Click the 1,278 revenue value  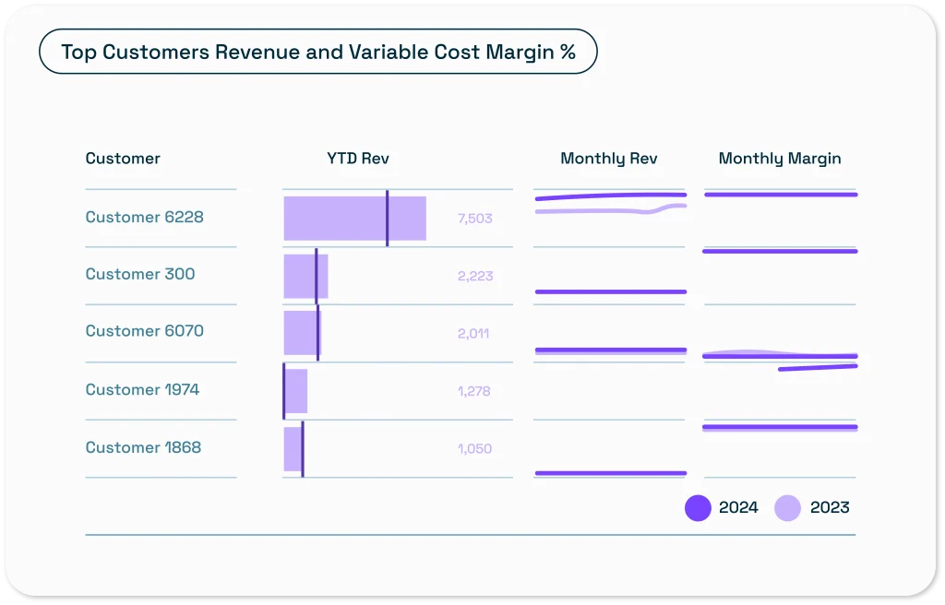click(473, 391)
